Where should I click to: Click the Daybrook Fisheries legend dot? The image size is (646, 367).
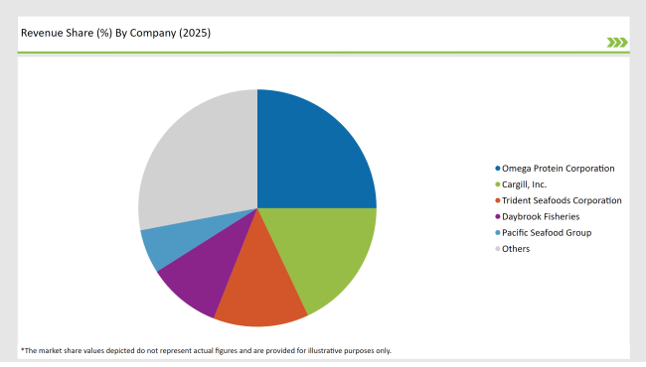tap(498, 216)
